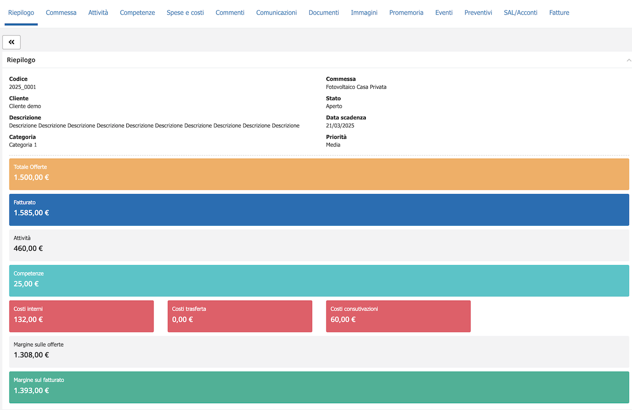Screen dimensions: 632x410
Task: Switch to the Eventi tab
Action: [x=444, y=13]
